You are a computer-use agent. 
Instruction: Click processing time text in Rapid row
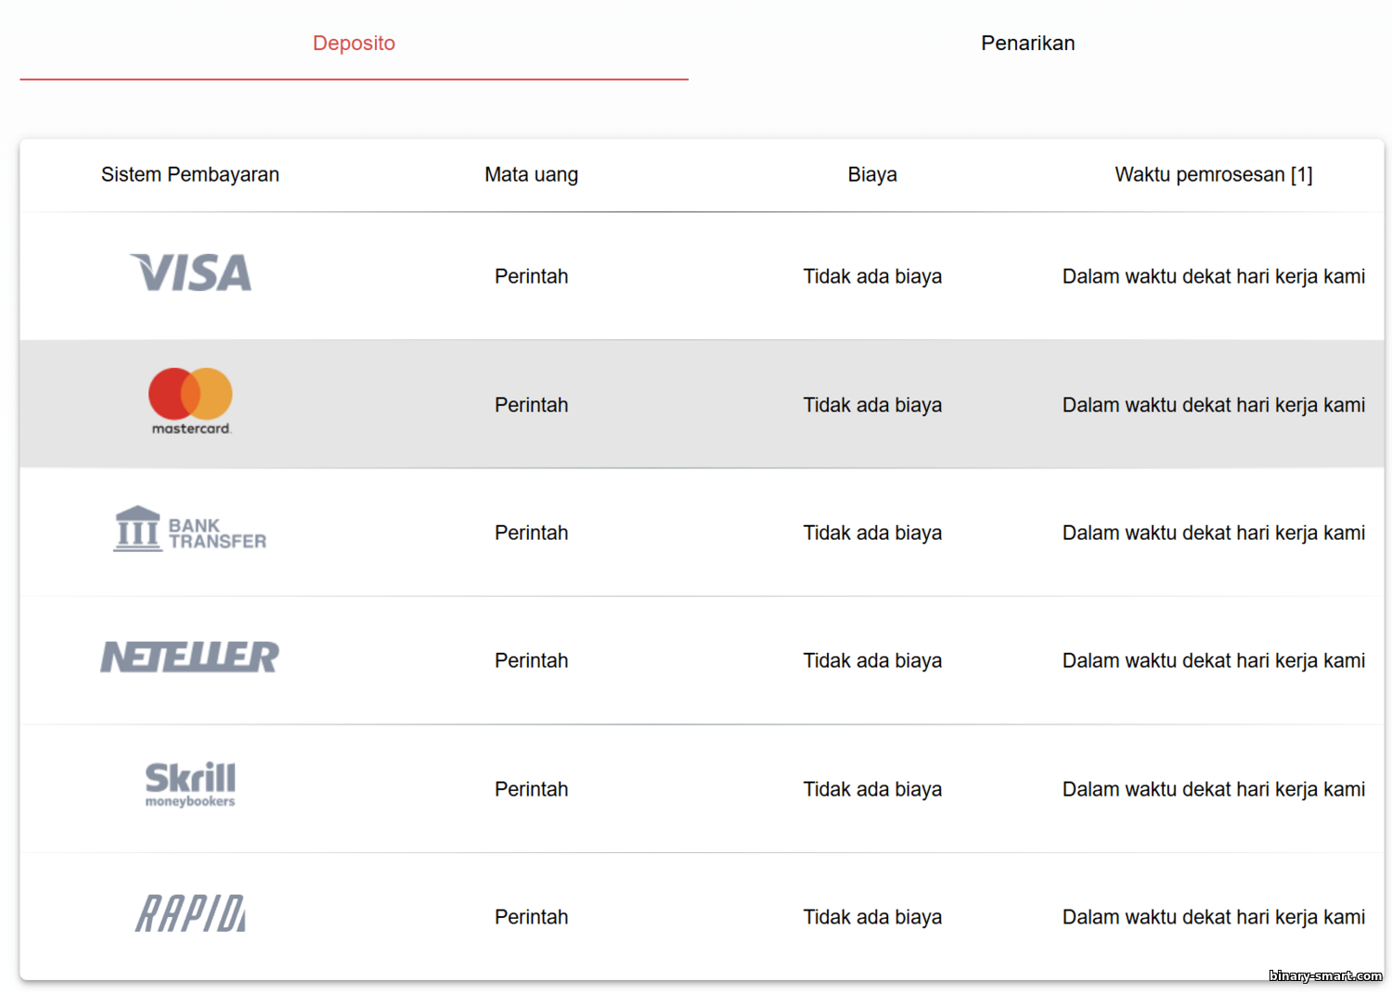[x=1213, y=917]
